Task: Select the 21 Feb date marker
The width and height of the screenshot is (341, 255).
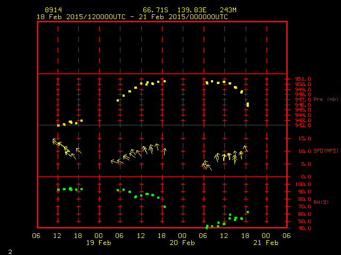Action: (265, 243)
